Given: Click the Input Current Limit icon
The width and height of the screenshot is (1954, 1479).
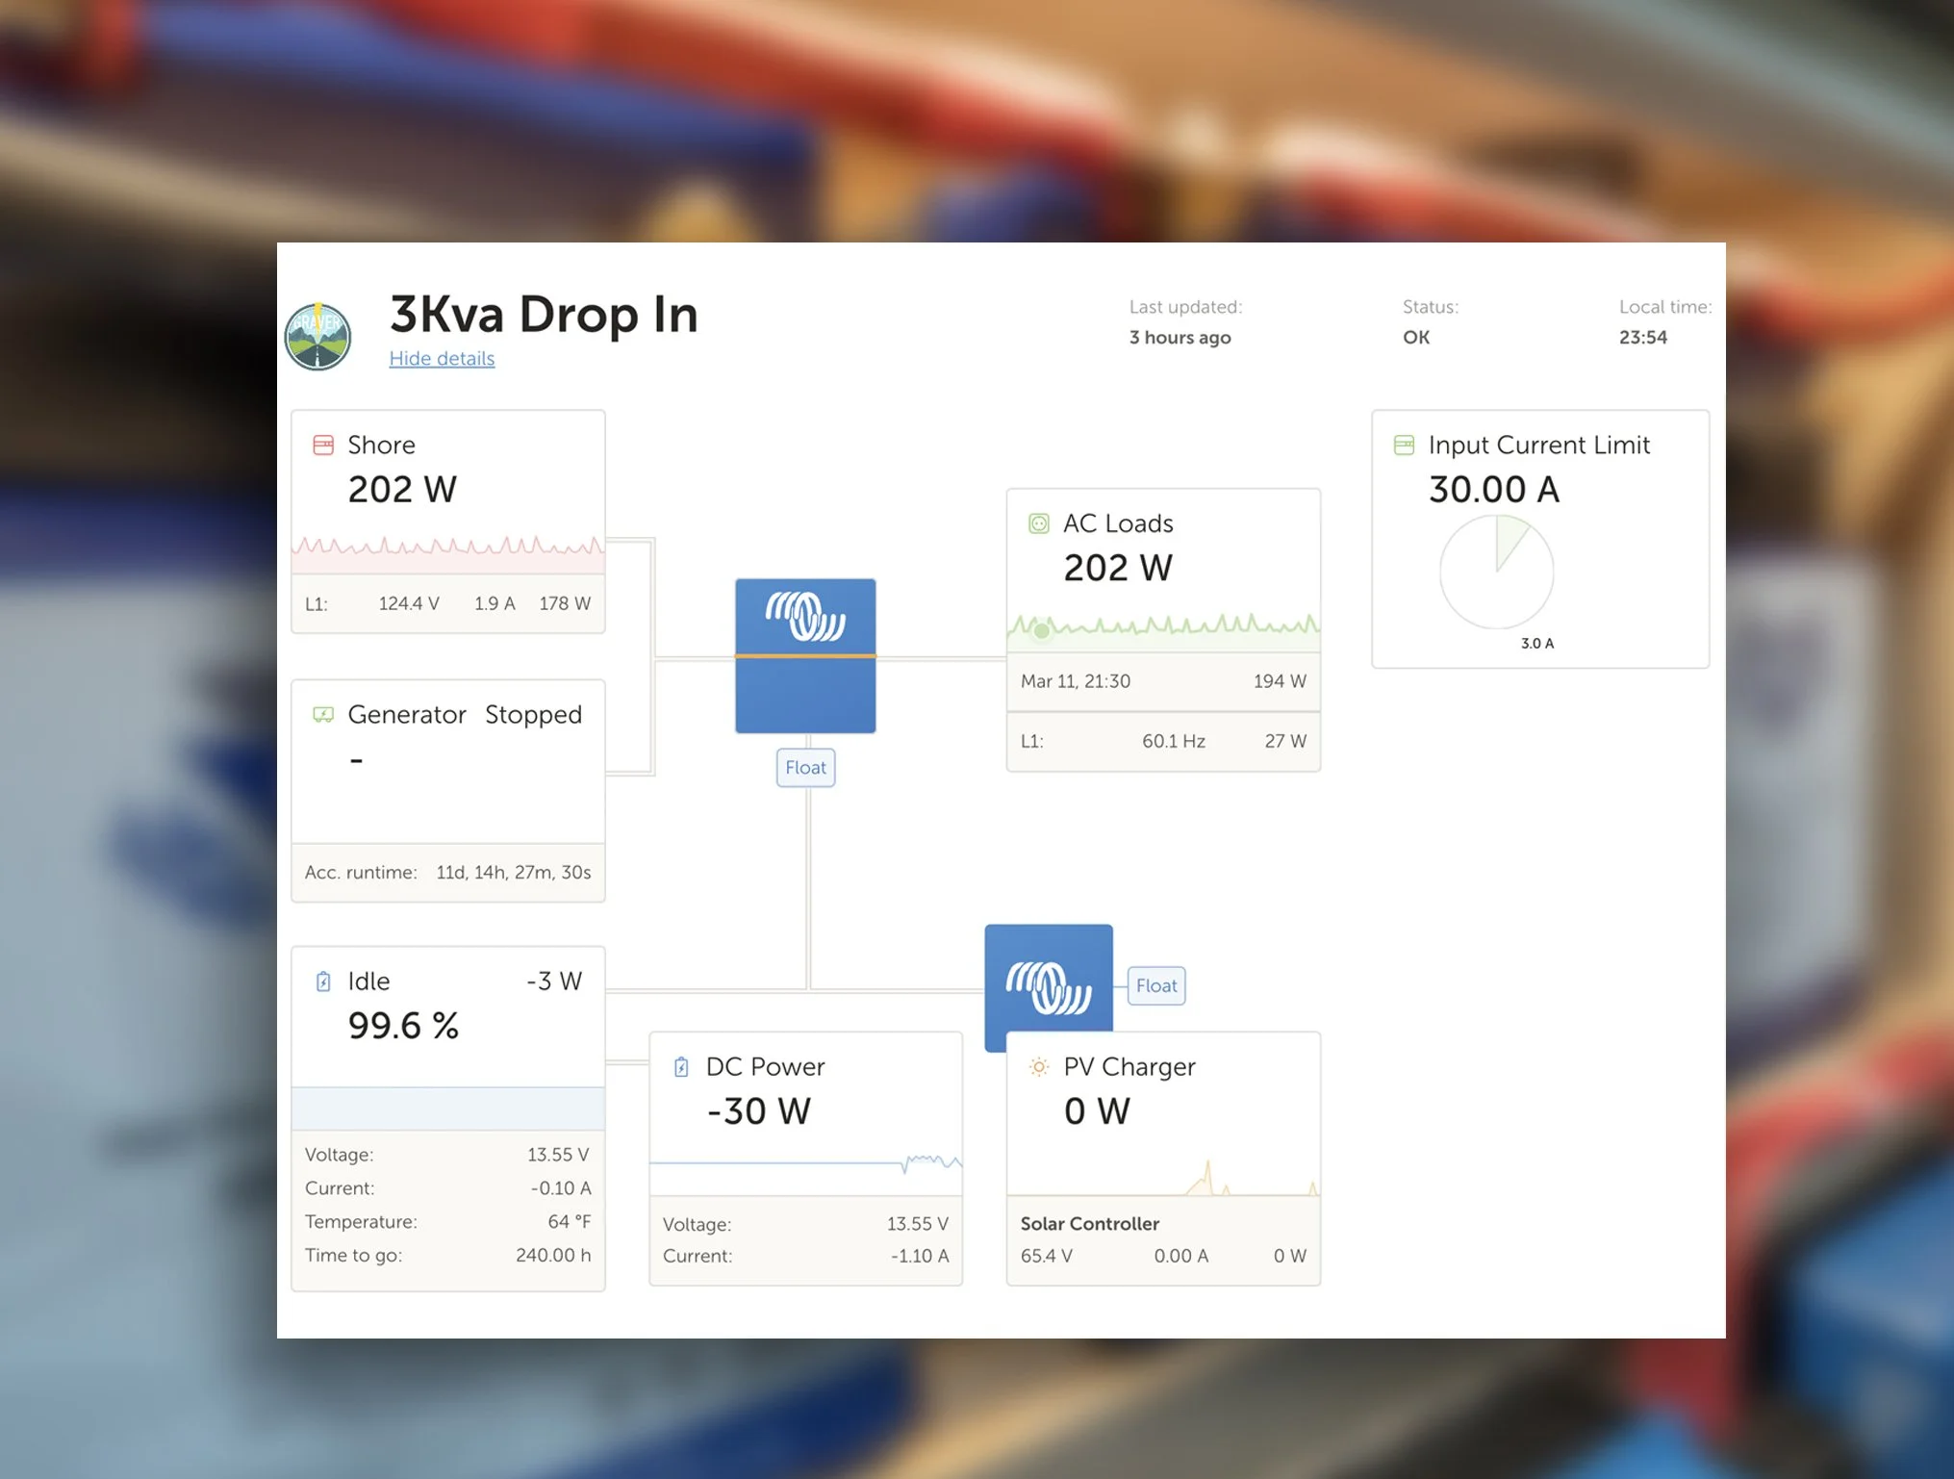Looking at the screenshot, I should [1404, 445].
